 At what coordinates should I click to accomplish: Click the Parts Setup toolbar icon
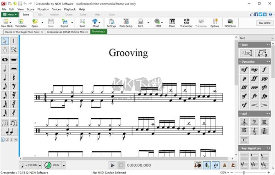(126, 23)
